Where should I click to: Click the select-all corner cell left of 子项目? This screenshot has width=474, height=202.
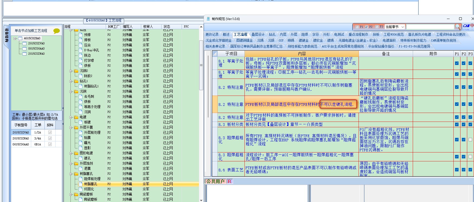pos(215,54)
